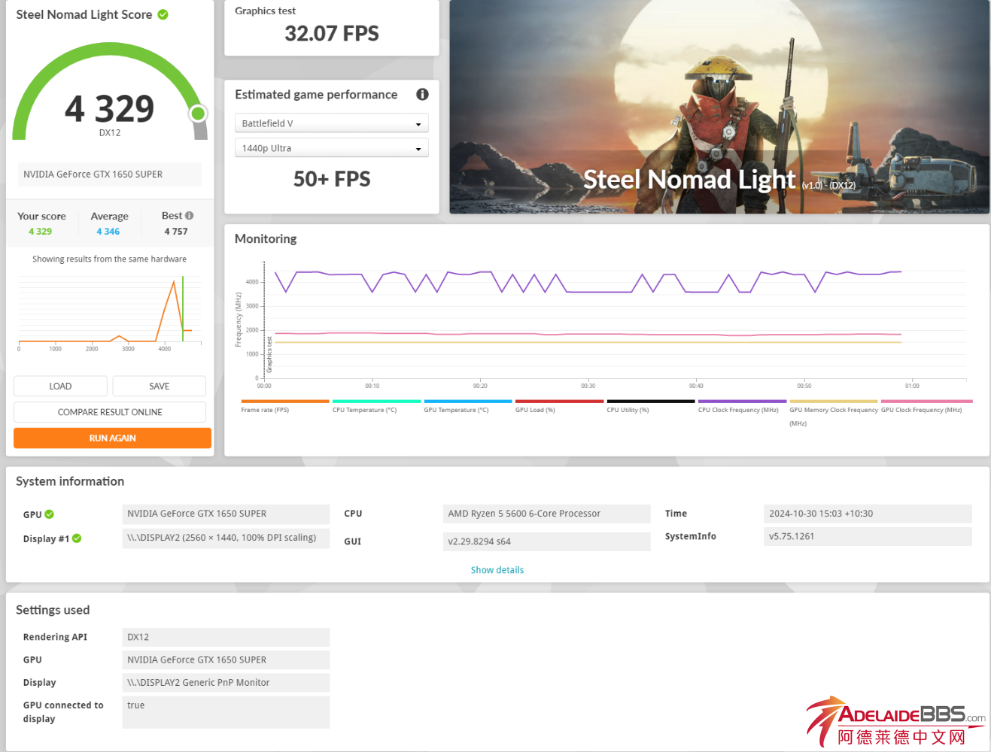This screenshot has width=991, height=752.
Task: Click the Steel Nomad Light banner image
Action: coord(719,107)
